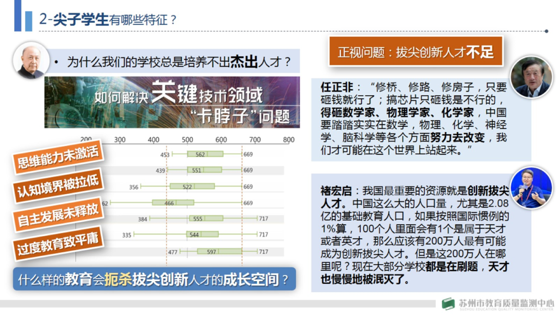Click the orange 过度教育致平庸 label

pos(58,244)
